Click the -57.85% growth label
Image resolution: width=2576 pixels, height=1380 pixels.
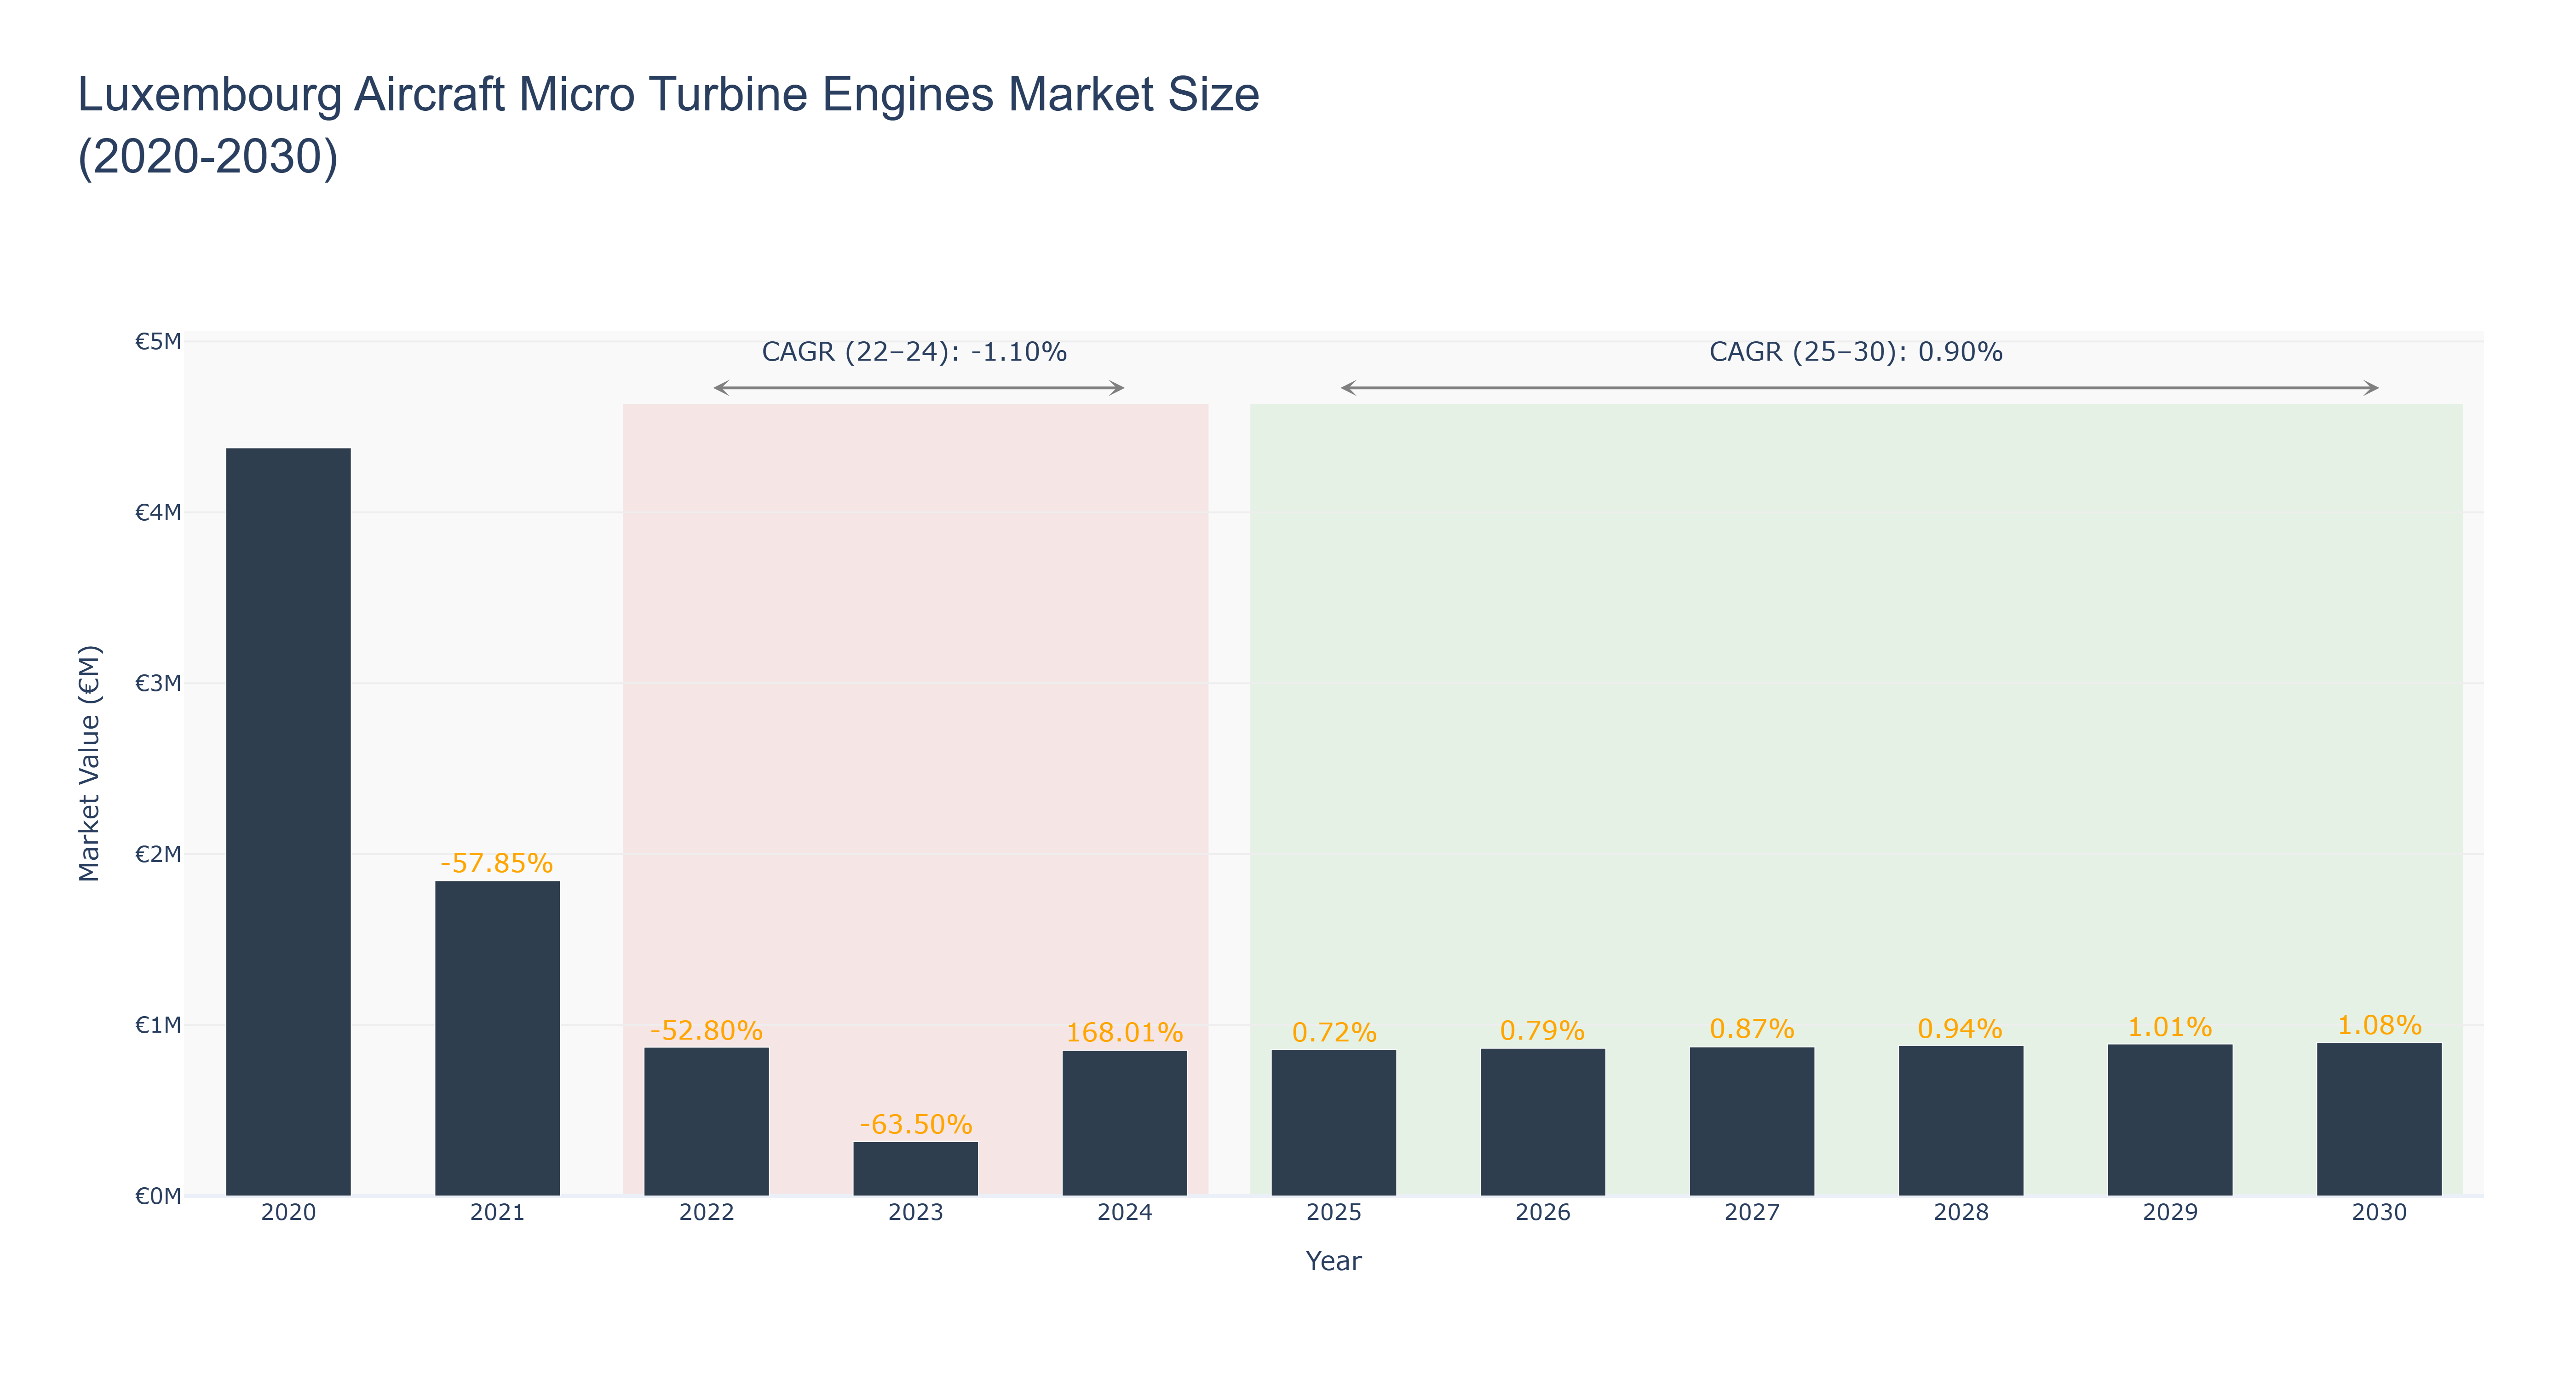[497, 863]
